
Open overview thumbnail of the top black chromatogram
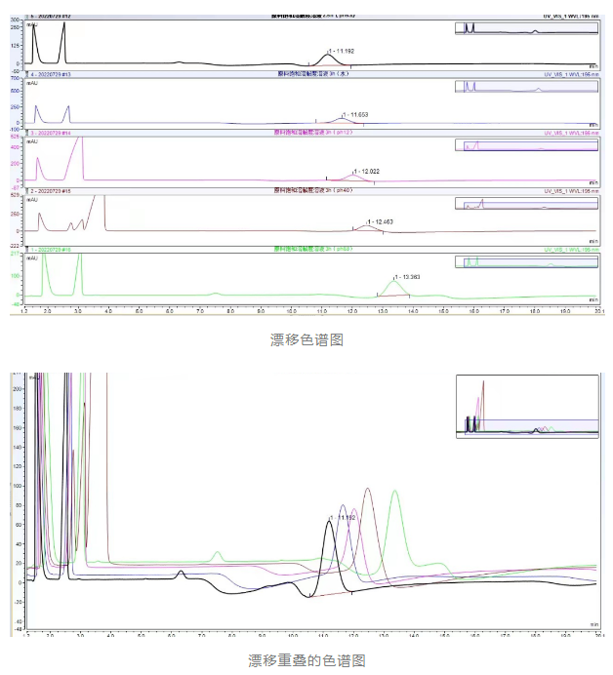526,28
